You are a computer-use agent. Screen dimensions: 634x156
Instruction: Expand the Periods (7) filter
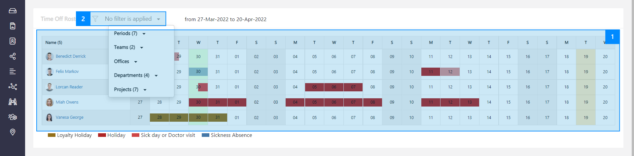tap(130, 33)
